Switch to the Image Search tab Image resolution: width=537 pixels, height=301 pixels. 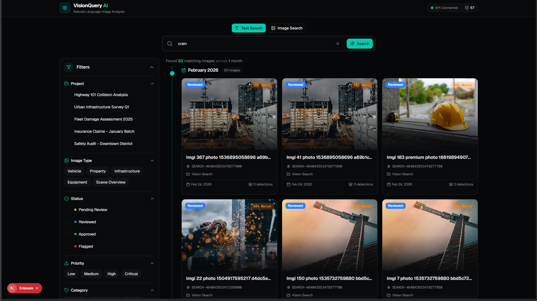(x=287, y=28)
